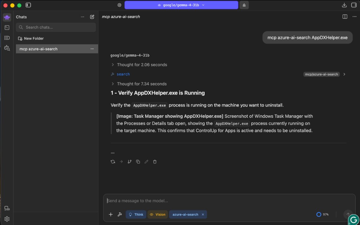
Task: Open chat header more options ellipsis
Action: (x=354, y=16)
